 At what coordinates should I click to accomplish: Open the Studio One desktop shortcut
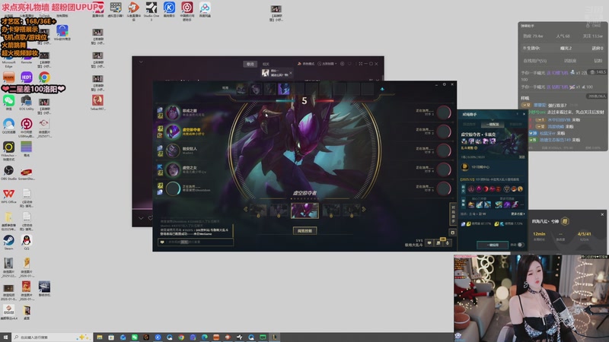(x=151, y=8)
